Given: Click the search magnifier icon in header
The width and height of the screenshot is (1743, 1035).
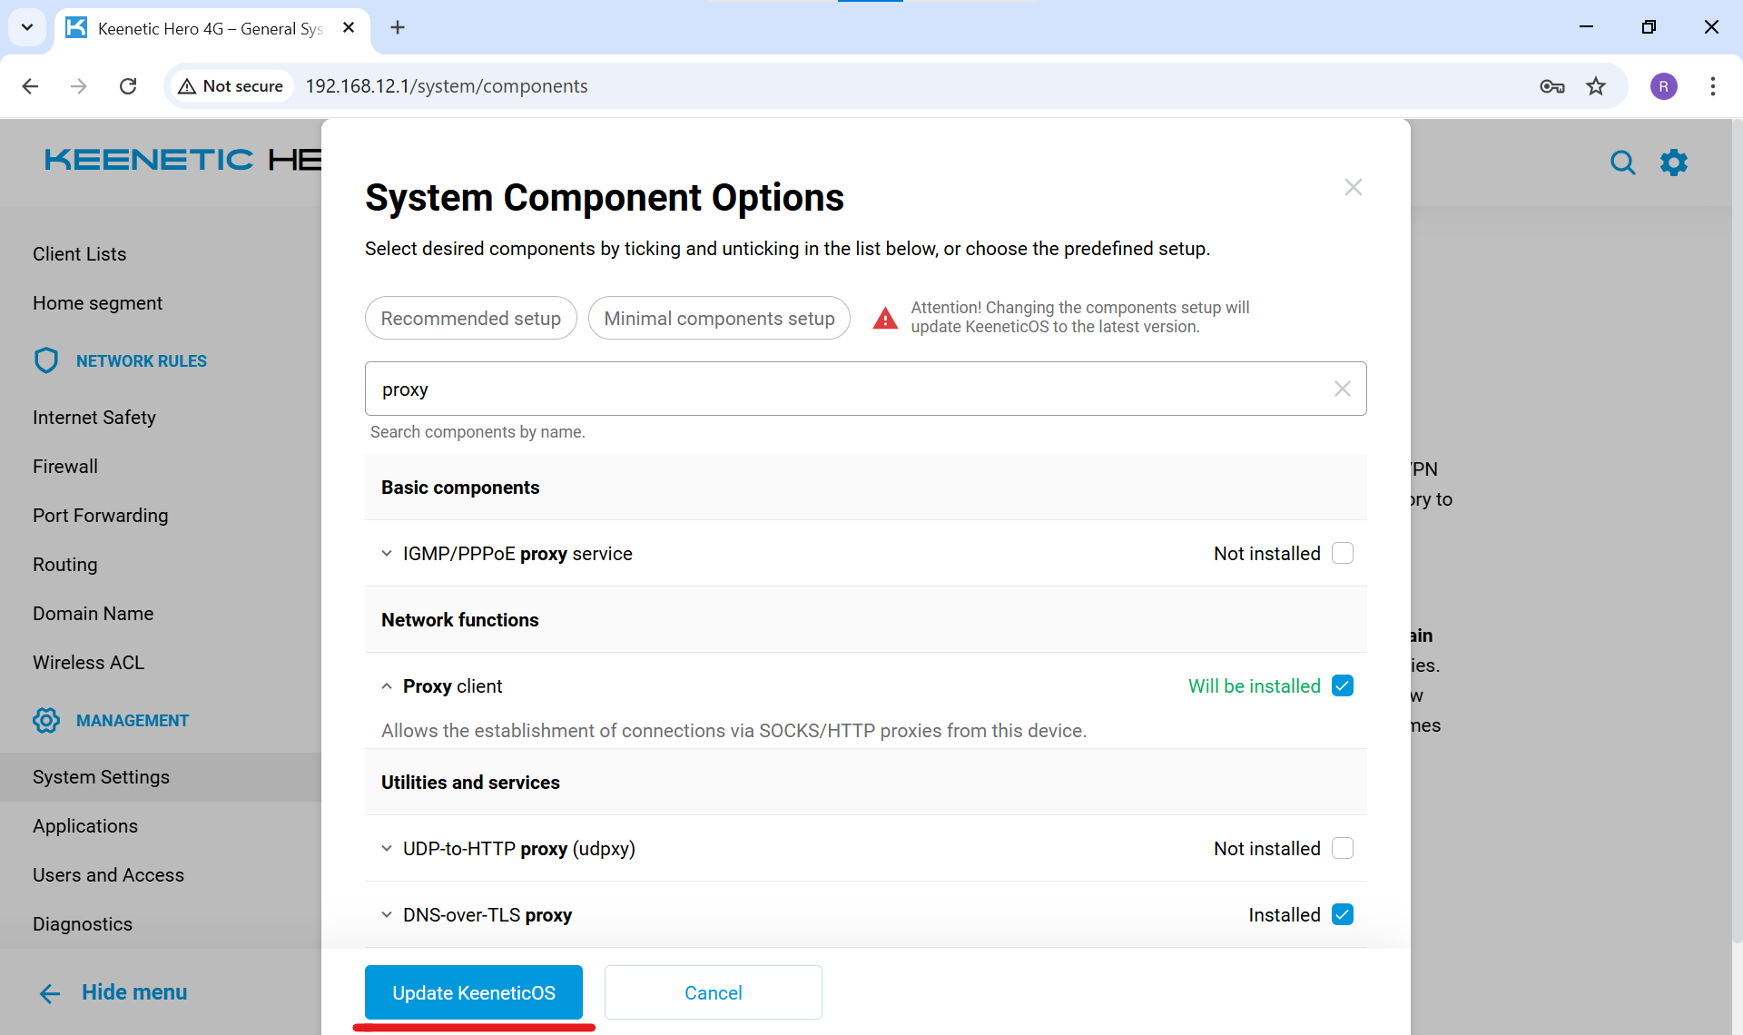Looking at the screenshot, I should pyautogui.click(x=1622, y=163).
